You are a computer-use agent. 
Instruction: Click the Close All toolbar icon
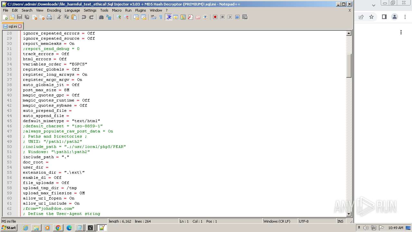coord(42,17)
